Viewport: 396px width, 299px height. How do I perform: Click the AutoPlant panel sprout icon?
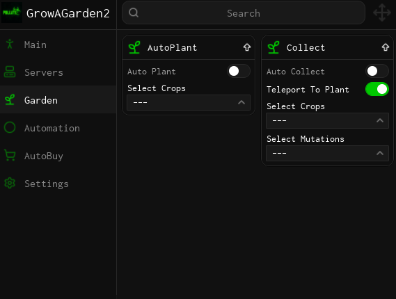[x=134, y=47]
